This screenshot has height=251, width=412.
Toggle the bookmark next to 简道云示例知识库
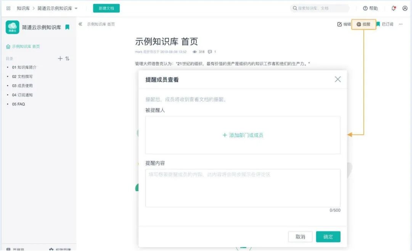tap(68, 27)
